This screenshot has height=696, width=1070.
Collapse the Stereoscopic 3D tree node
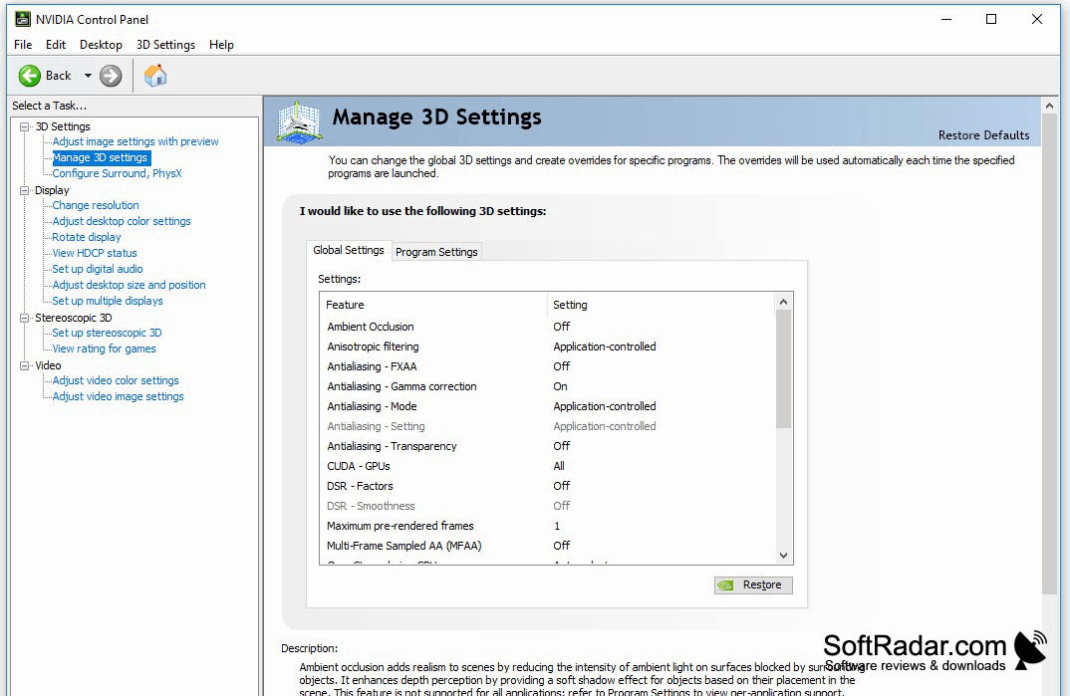point(25,318)
